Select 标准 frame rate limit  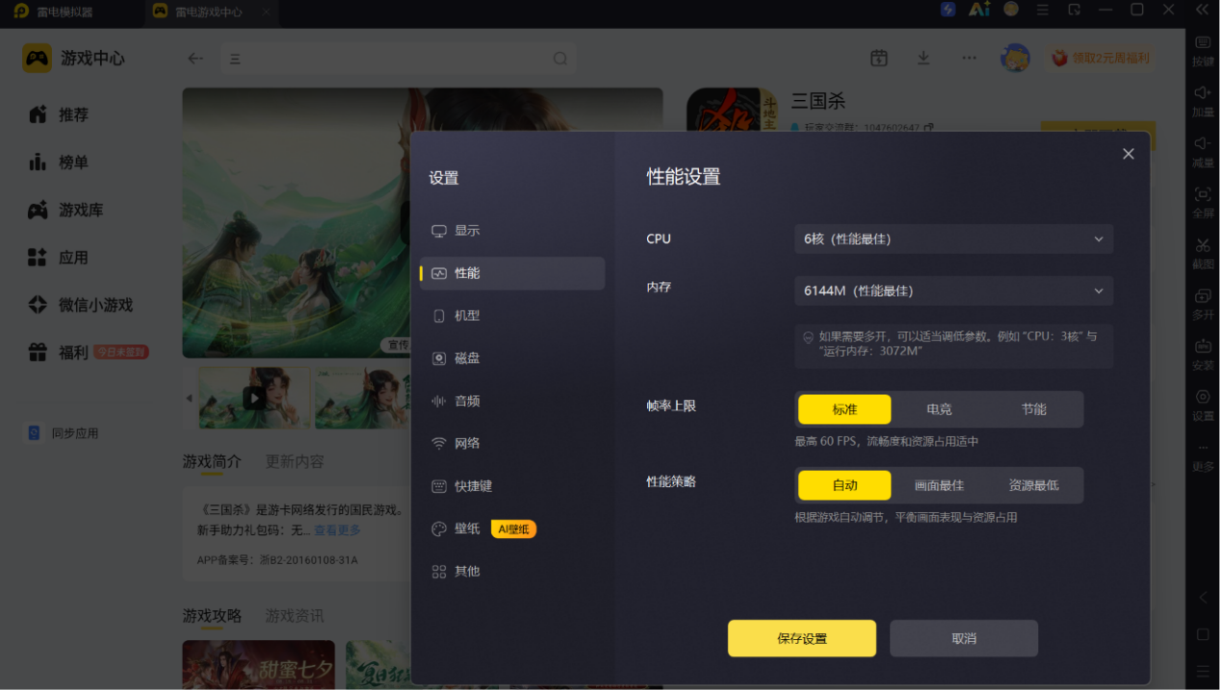(x=844, y=409)
